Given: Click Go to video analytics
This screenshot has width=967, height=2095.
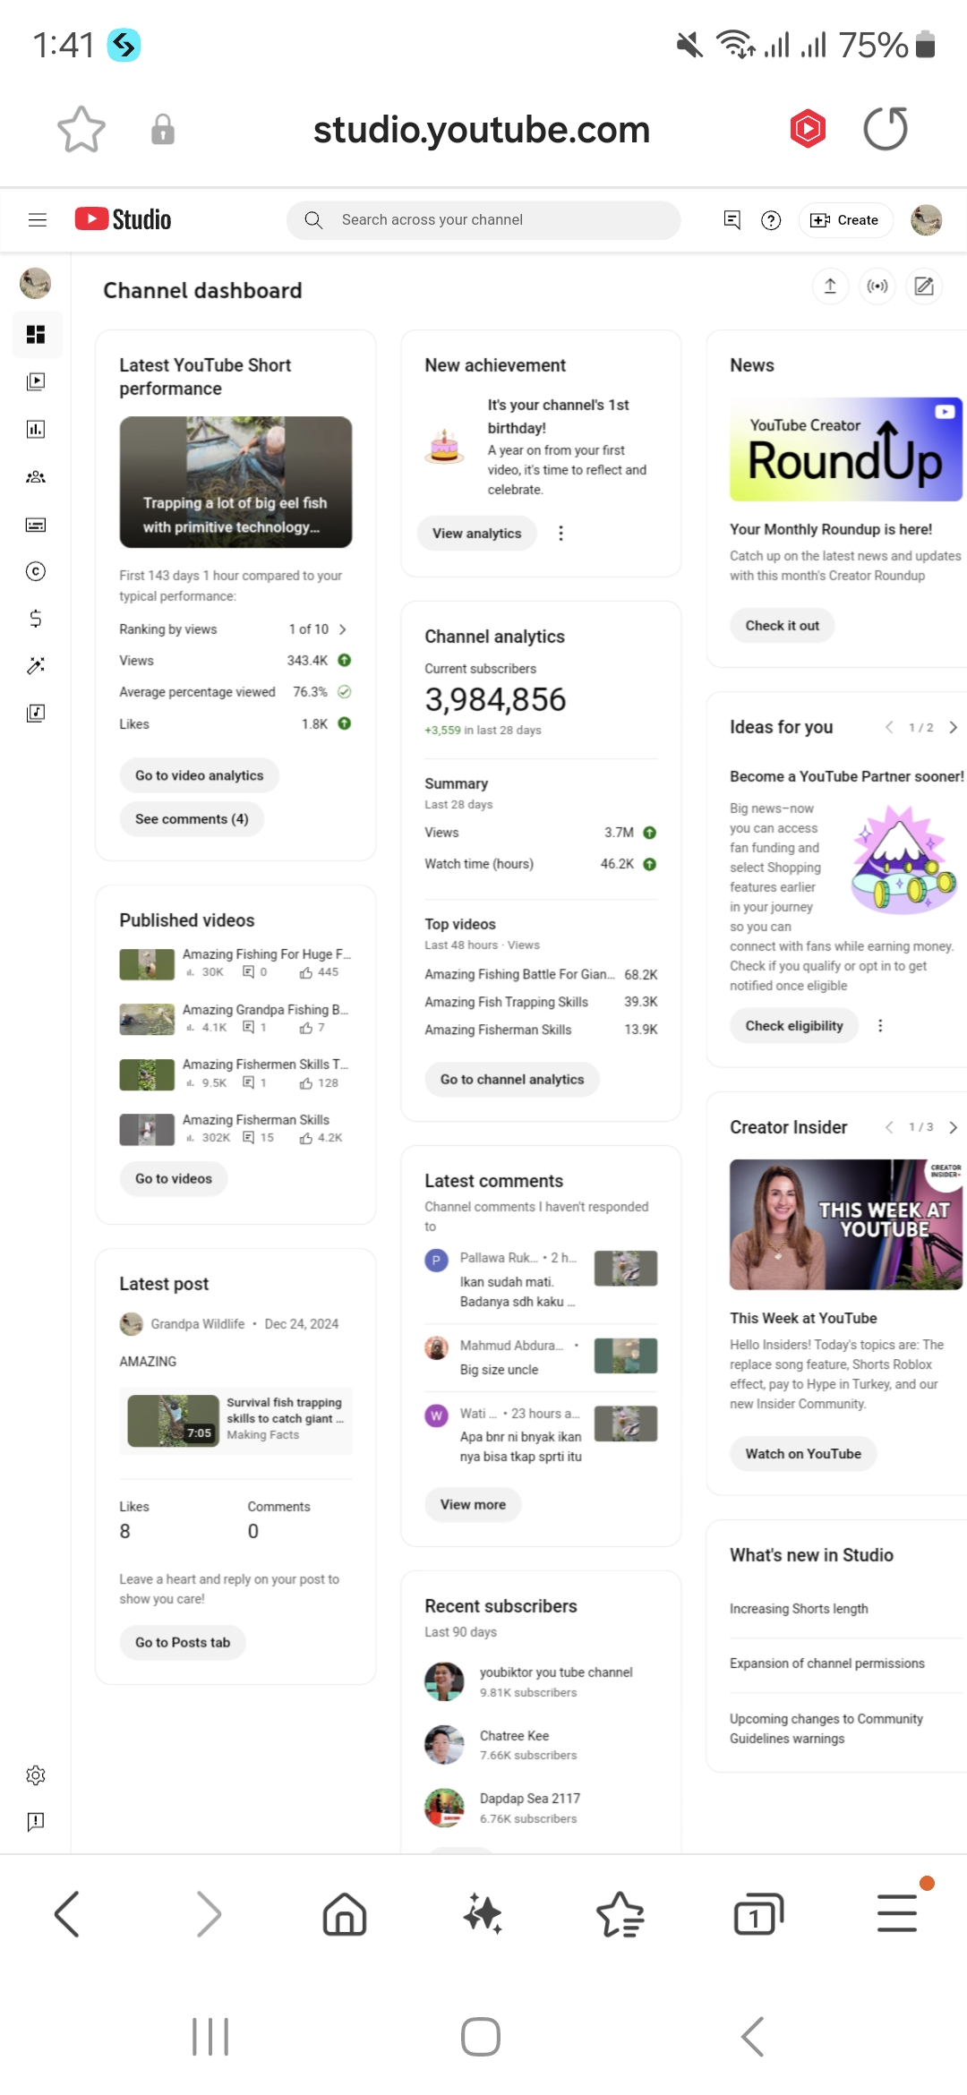Looking at the screenshot, I should coord(200,775).
